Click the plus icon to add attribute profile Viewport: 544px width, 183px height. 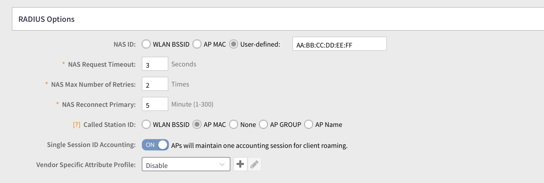point(240,164)
